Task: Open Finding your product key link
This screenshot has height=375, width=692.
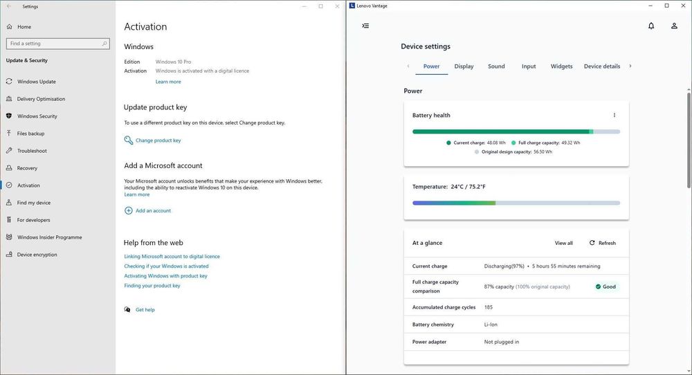Action: pyautogui.click(x=152, y=286)
